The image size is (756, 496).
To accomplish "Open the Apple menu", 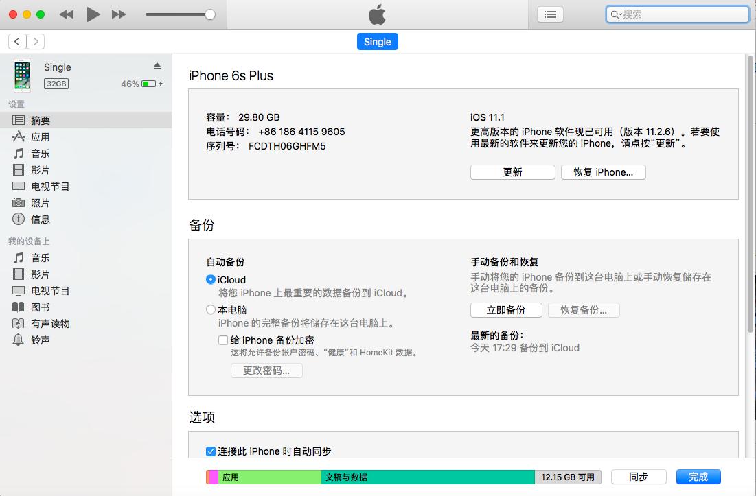I will [377, 14].
